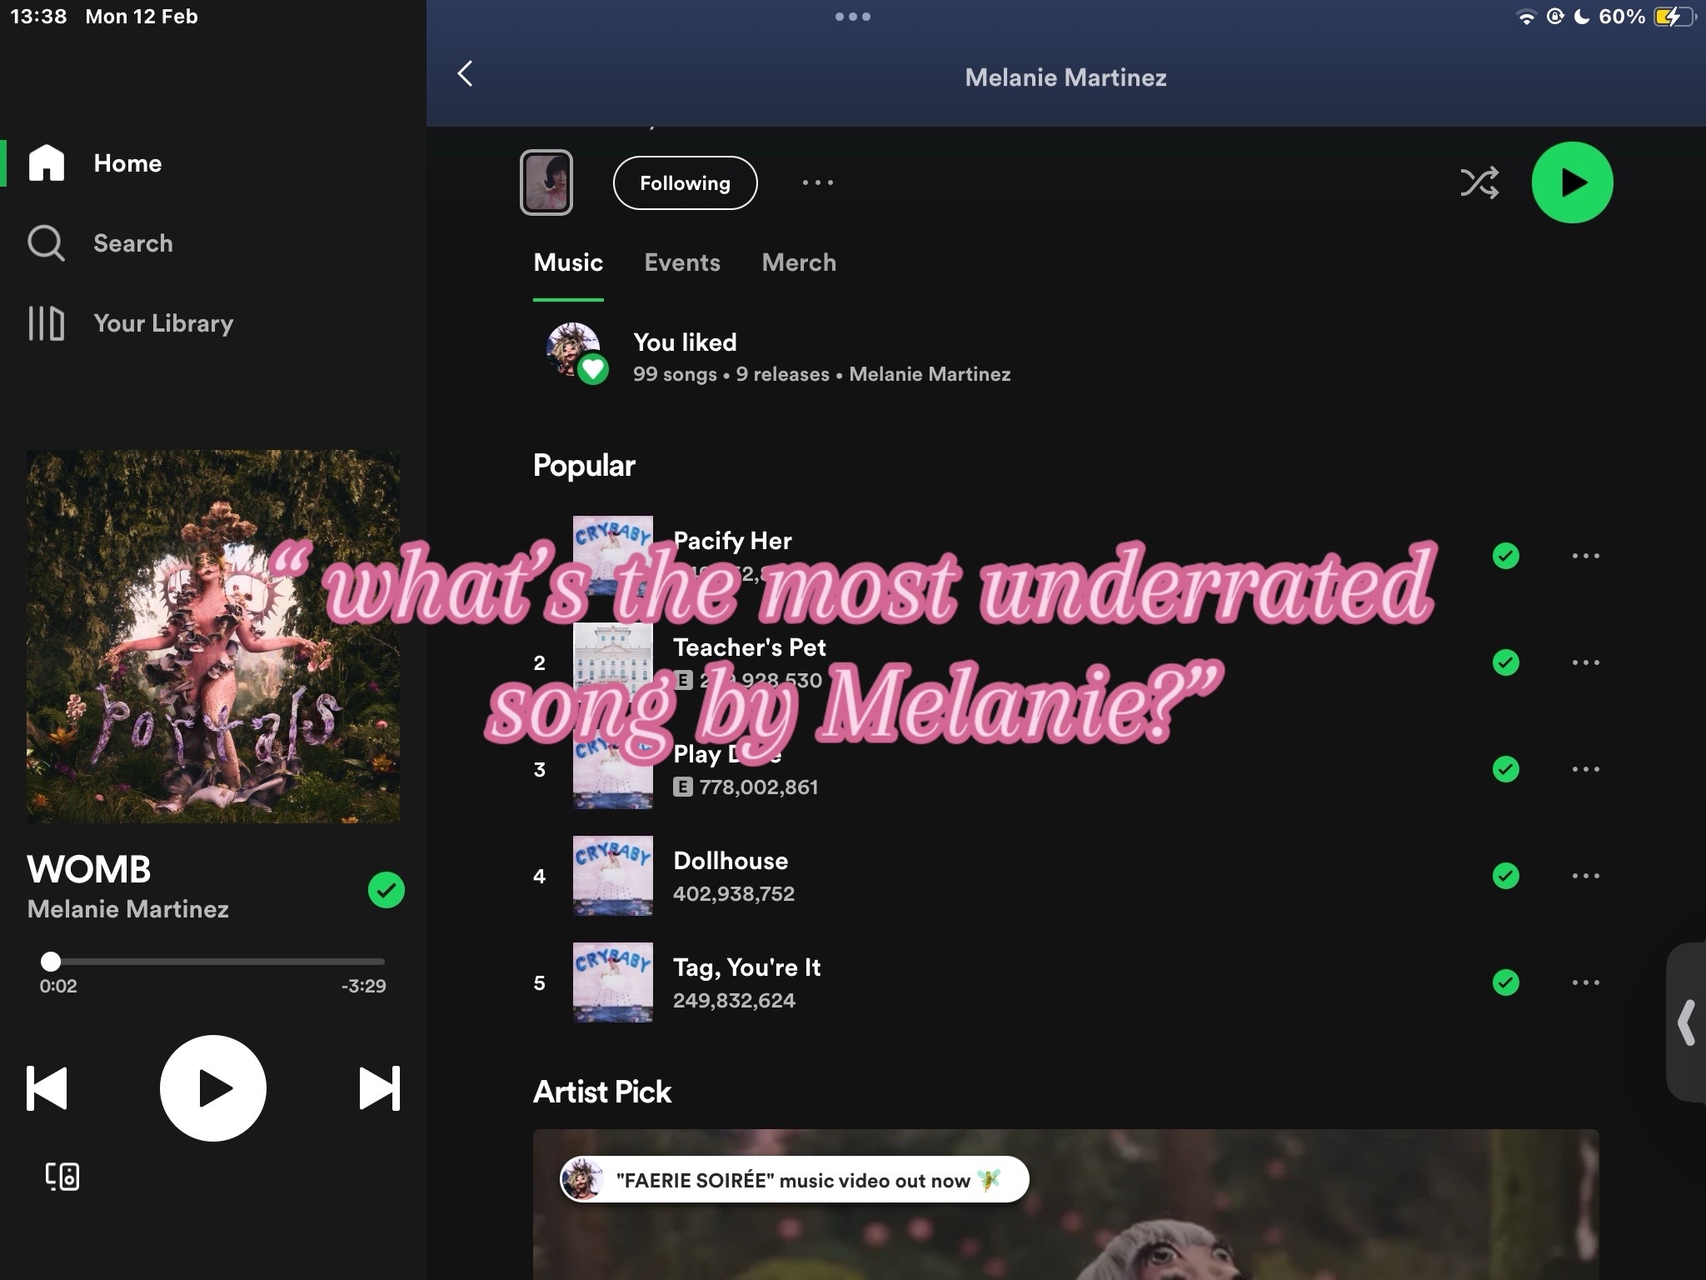Resume playback with the white play button
The width and height of the screenshot is (1706, 1280).
tap(213, 1088)
